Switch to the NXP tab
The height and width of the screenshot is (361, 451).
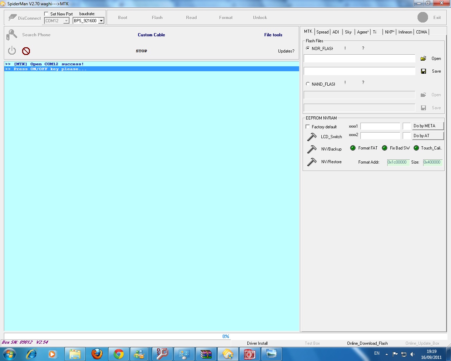(x=389, y=32)
